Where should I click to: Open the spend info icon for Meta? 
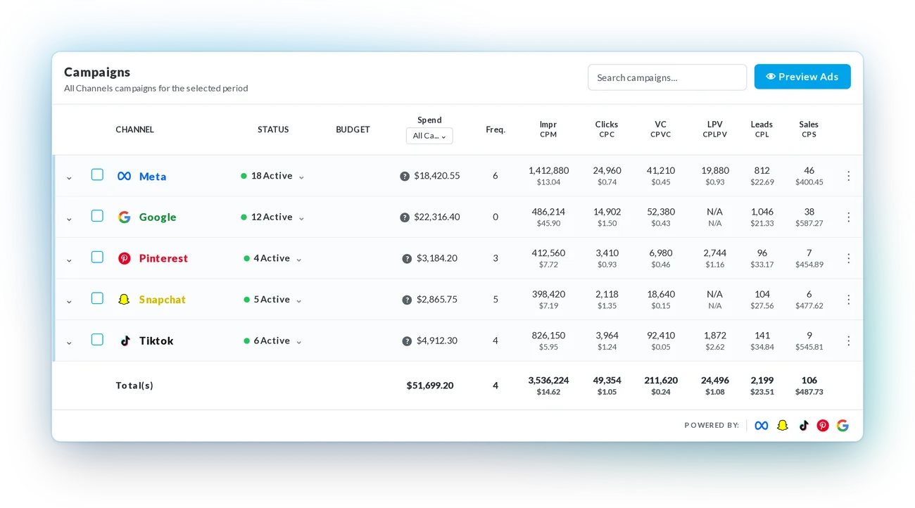tap(405, 176)
